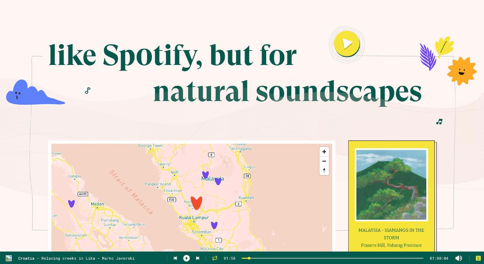
Task: Seek on the playback progress slider
Action: click(332, 258)
